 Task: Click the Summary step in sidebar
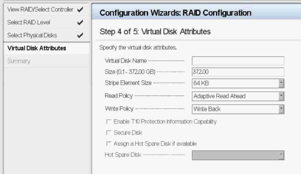pyautogui.click(x=19, y=61)
